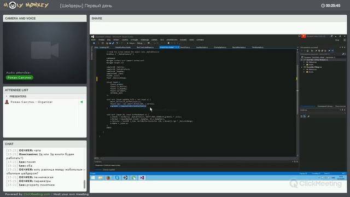Image resolution: width=350 pixels, height=197 pixels.
Task: Click the Windows Start button
Action: [x=93, y=178]
